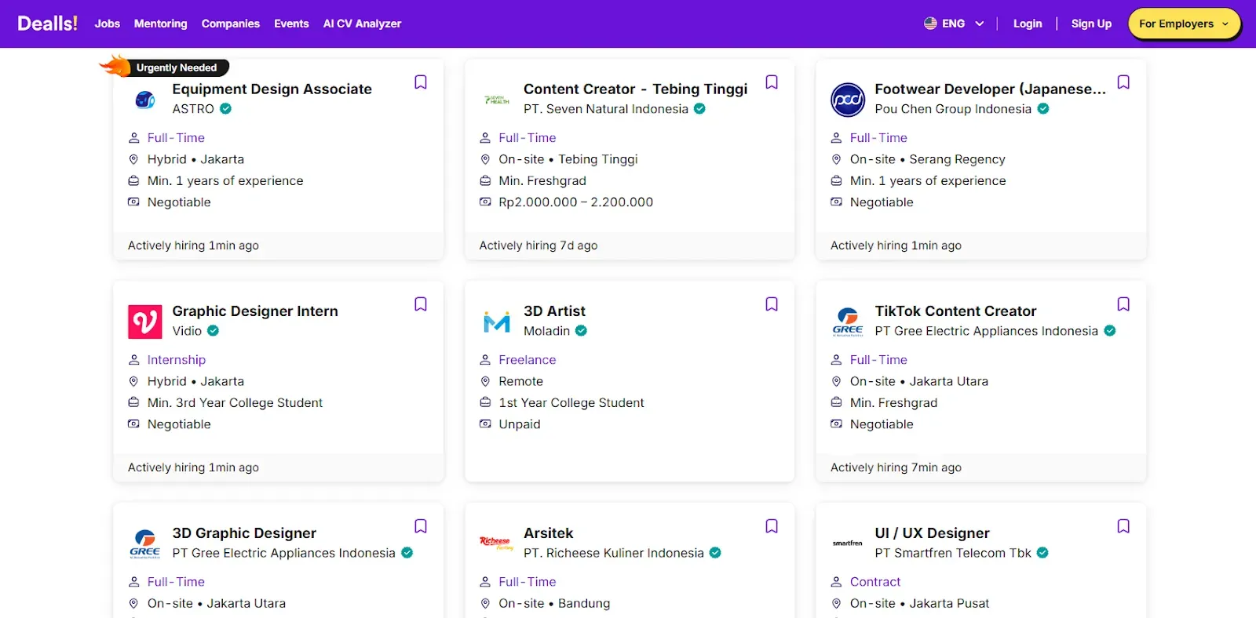Click verified badge beside PT. Seven Natural Indonesia
Viewport: 1256px width, 618px height.
pyautogui.click(x=699, y=109)
